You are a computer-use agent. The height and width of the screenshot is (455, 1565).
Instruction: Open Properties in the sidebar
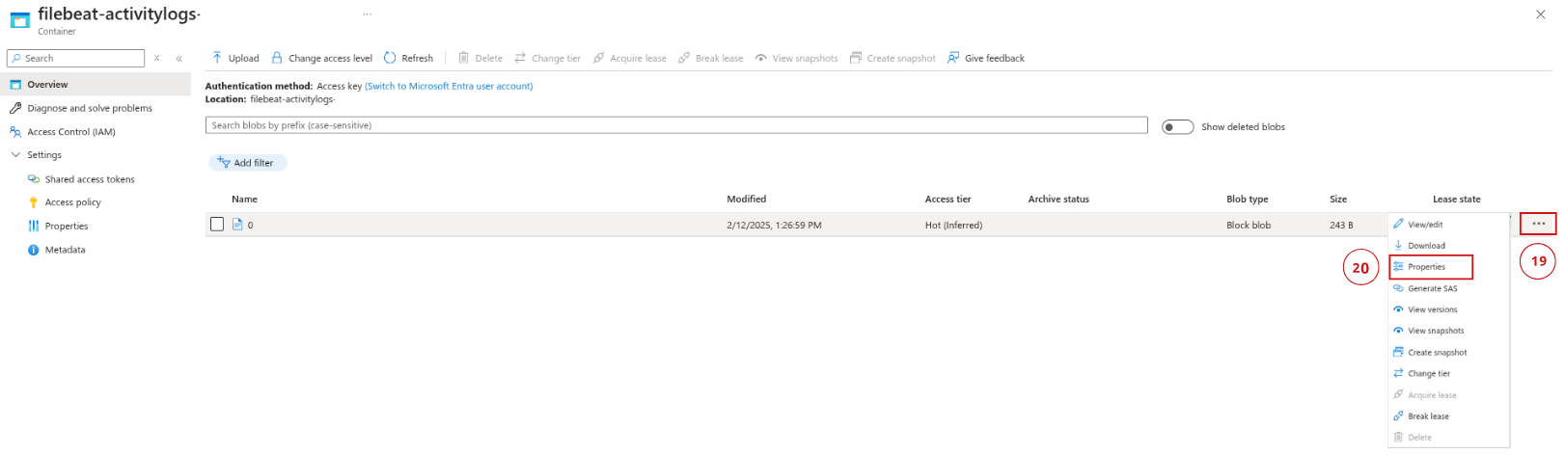pos(66,226)
